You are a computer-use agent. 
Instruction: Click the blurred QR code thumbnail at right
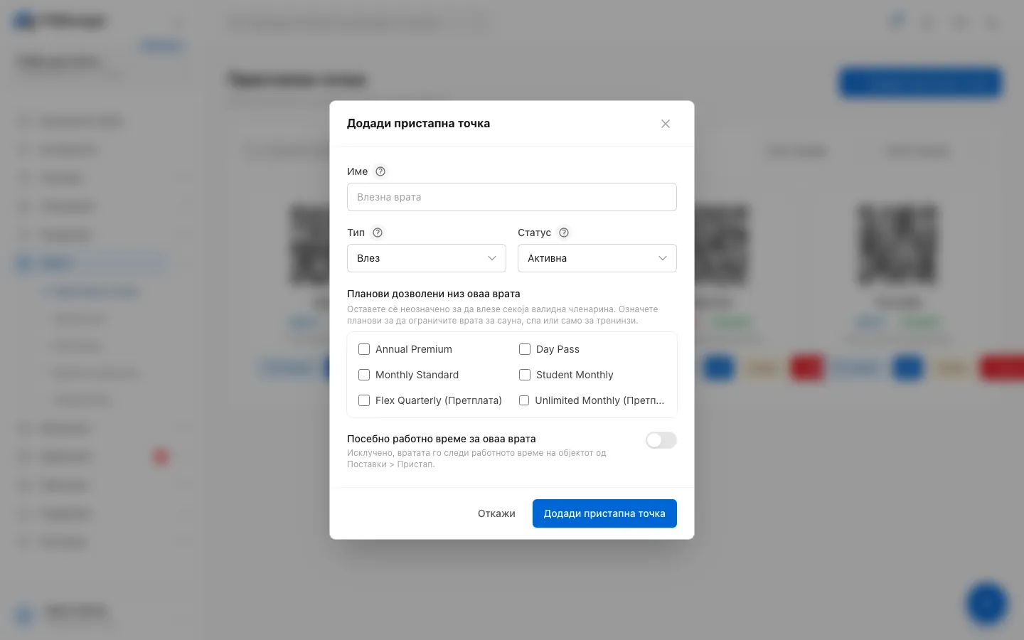(x=898, y=245)
